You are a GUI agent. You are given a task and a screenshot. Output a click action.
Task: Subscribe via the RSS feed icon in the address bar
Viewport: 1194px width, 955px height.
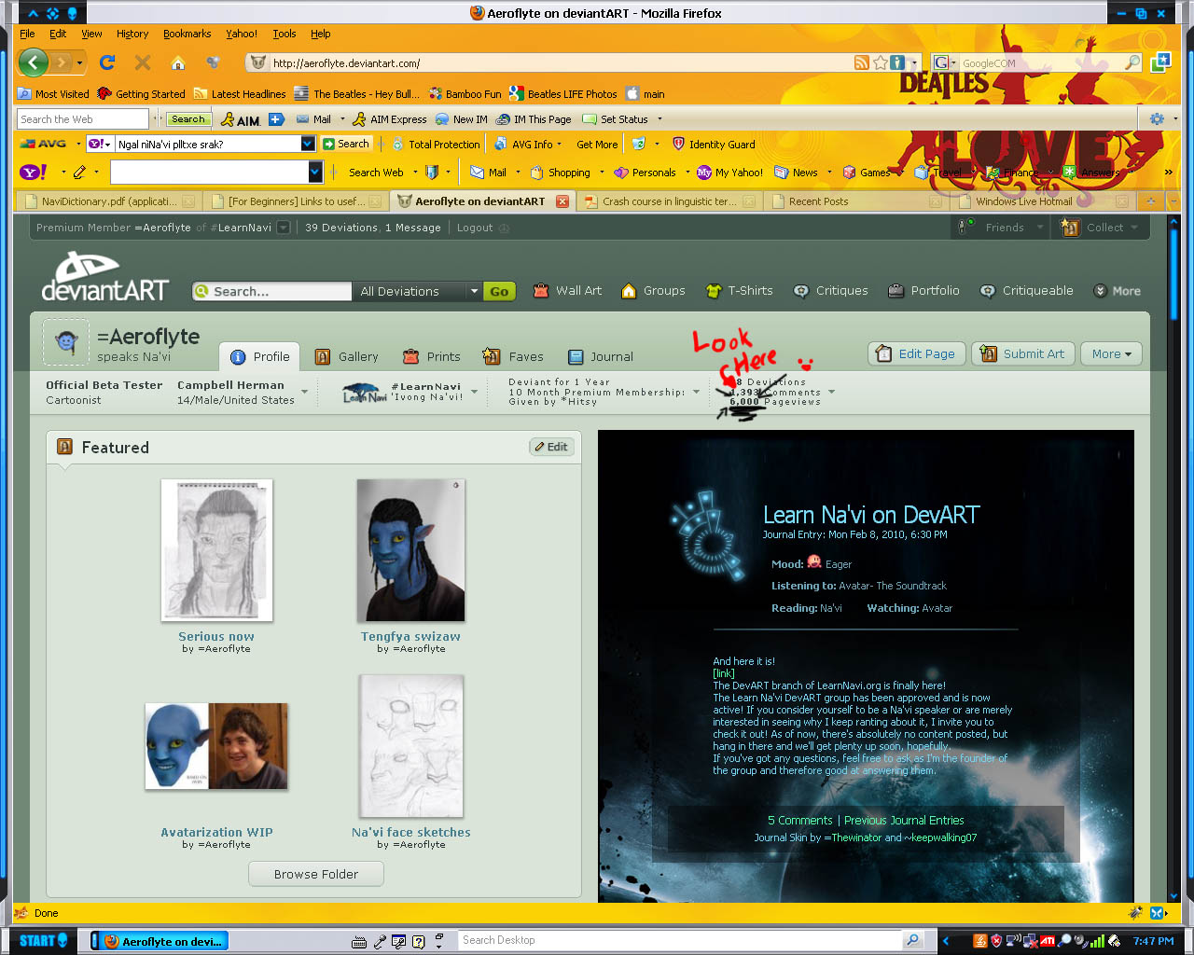862,62
